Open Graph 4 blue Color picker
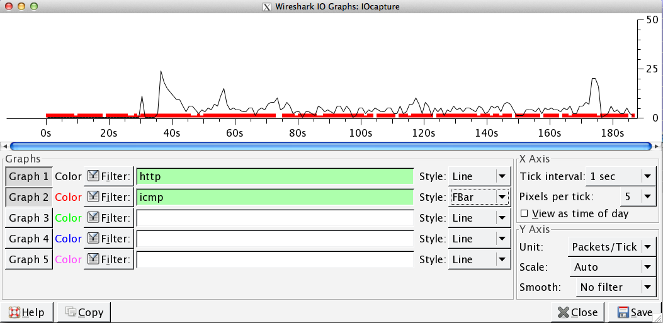The height and width of the screenshot is (323, 663). [x=68, y=239]
